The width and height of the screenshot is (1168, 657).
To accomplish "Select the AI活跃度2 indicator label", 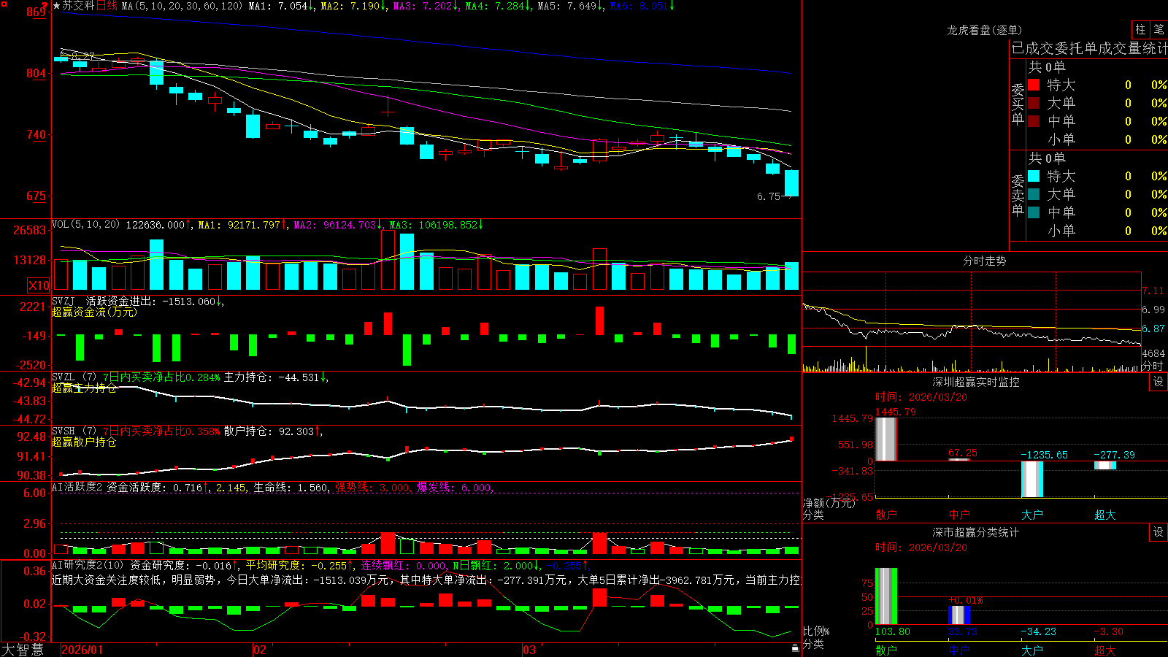I will (77, 488).
